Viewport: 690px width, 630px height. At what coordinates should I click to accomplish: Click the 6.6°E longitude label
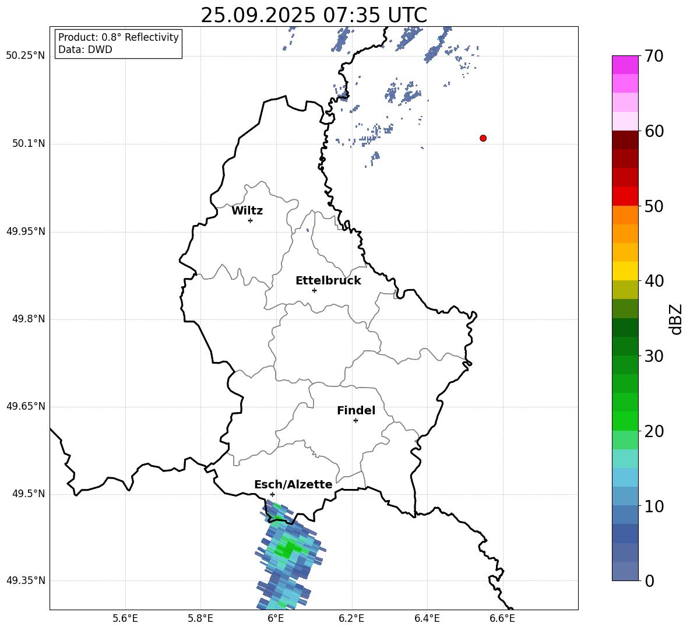coord(502,619)
